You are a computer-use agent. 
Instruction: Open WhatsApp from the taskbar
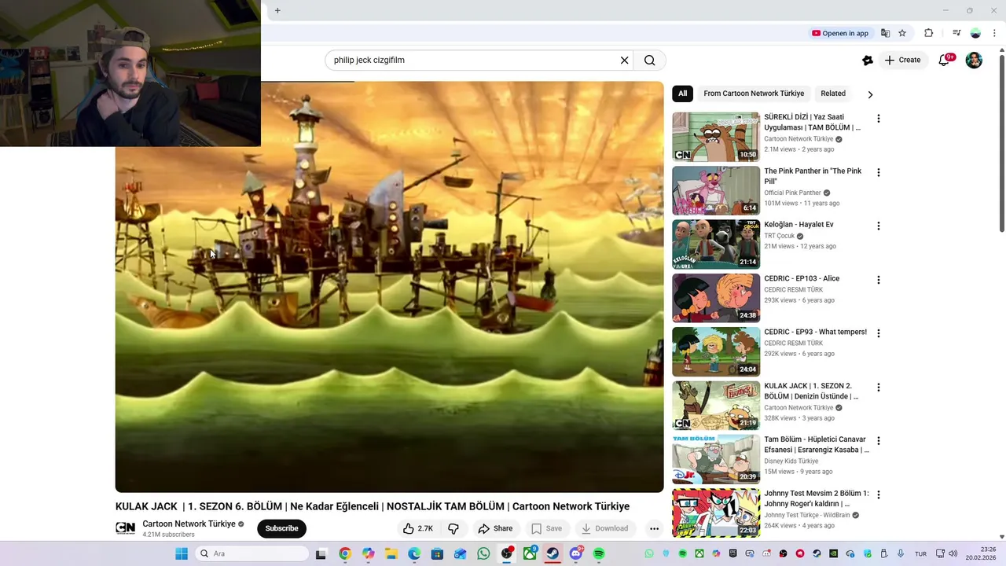[x=483, y=553]
